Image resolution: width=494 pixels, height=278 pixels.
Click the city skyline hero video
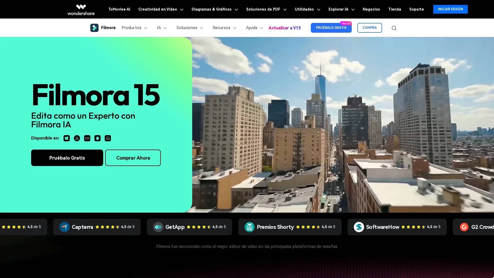coord(343,125)
